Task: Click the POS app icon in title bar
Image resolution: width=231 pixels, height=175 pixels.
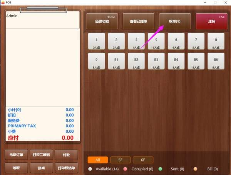Action: pos(3,2)
